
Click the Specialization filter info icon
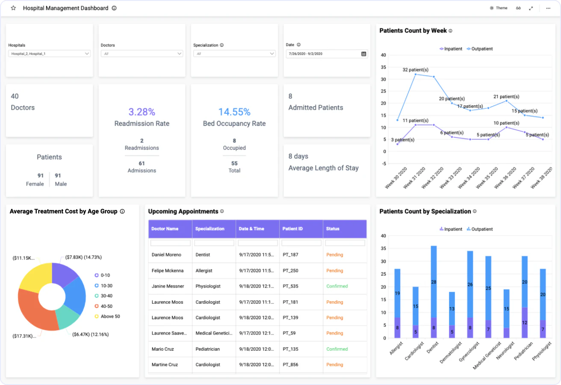(222, 45)
